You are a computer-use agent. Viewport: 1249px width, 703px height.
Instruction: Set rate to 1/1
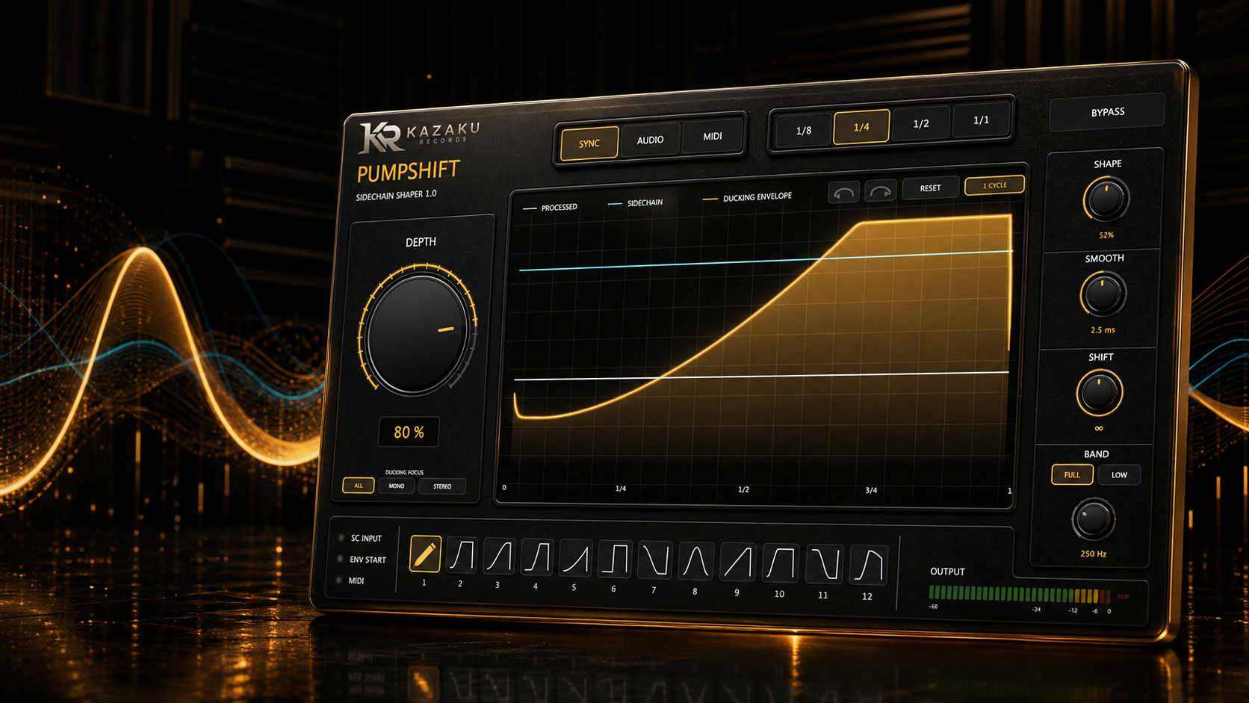(982, 120)
